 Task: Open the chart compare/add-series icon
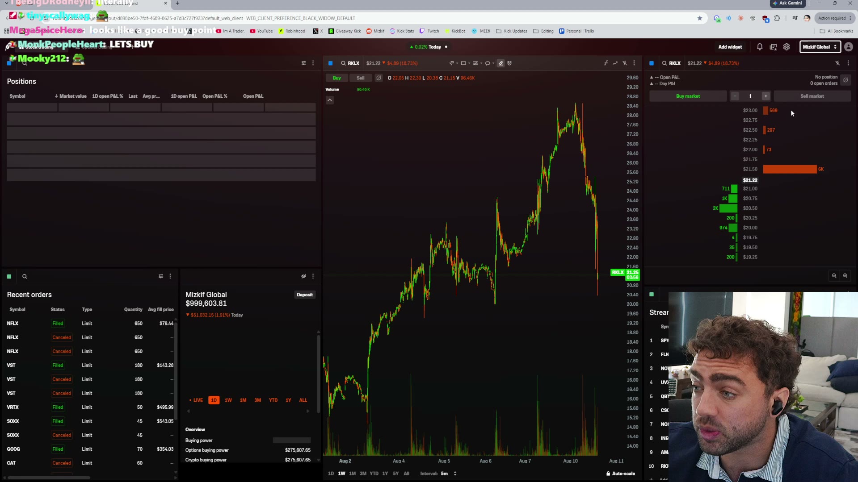(615, 63)
